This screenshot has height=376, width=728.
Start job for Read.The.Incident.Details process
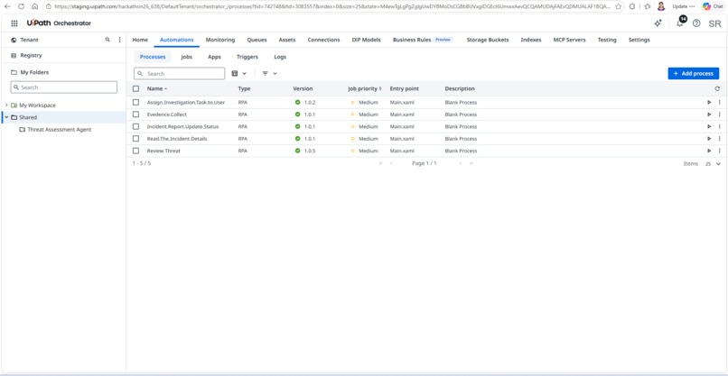pyautogui.click(x=709, y=139)
